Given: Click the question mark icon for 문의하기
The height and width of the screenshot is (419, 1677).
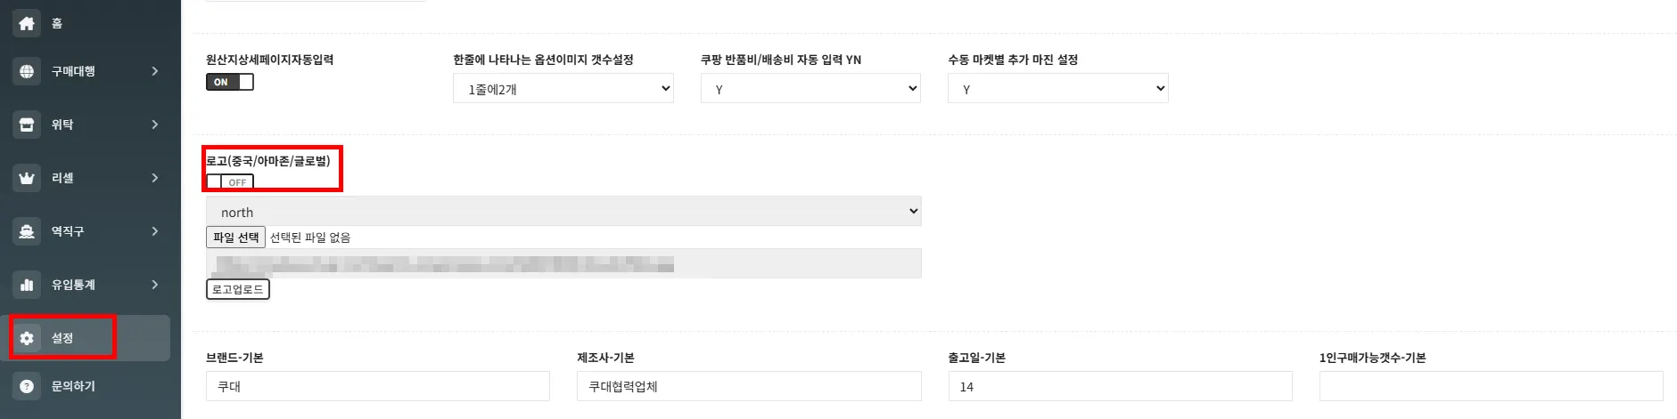Looking at the screenshot, I should point(27,386).
